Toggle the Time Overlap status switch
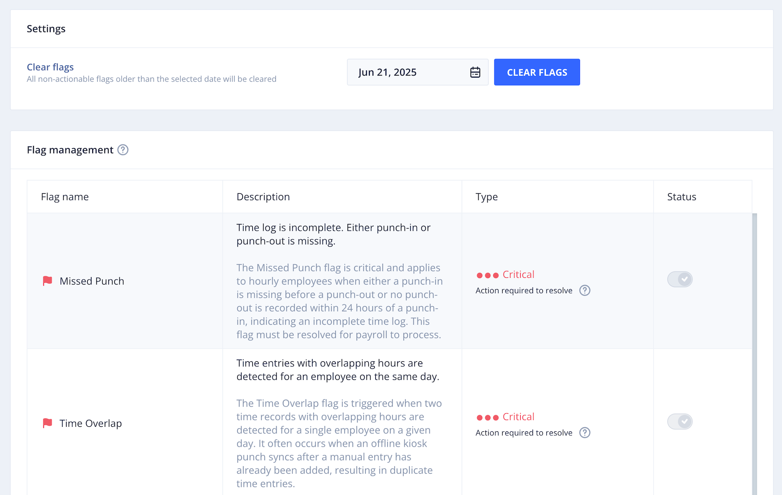Viewport: 782px width, 495px height. 680,421
